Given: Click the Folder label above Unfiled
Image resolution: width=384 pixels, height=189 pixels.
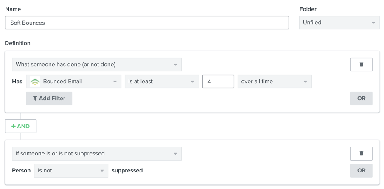Looking at the screenshot, I should [308, 9].
